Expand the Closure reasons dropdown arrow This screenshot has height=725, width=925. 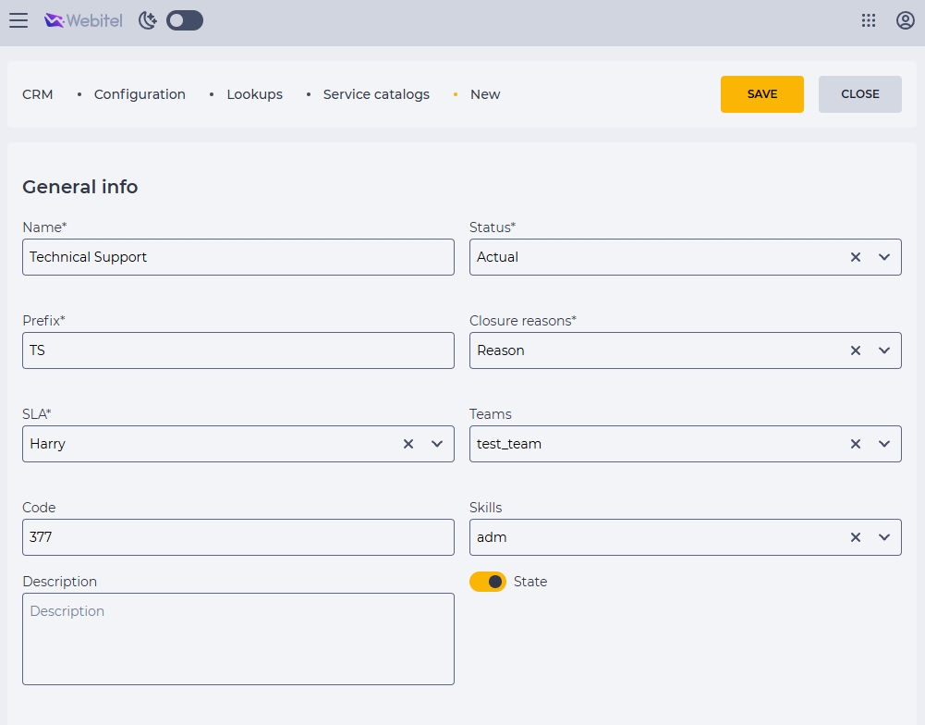point(884,350)
